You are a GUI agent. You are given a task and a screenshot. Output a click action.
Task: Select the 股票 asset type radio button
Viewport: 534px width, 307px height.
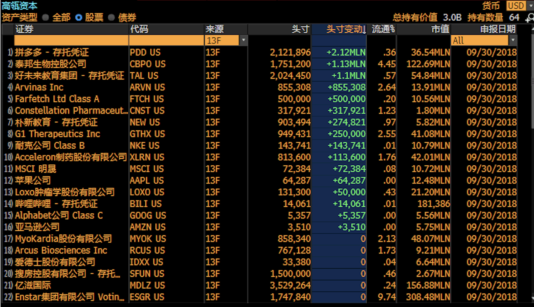click(x=79, y=17)
